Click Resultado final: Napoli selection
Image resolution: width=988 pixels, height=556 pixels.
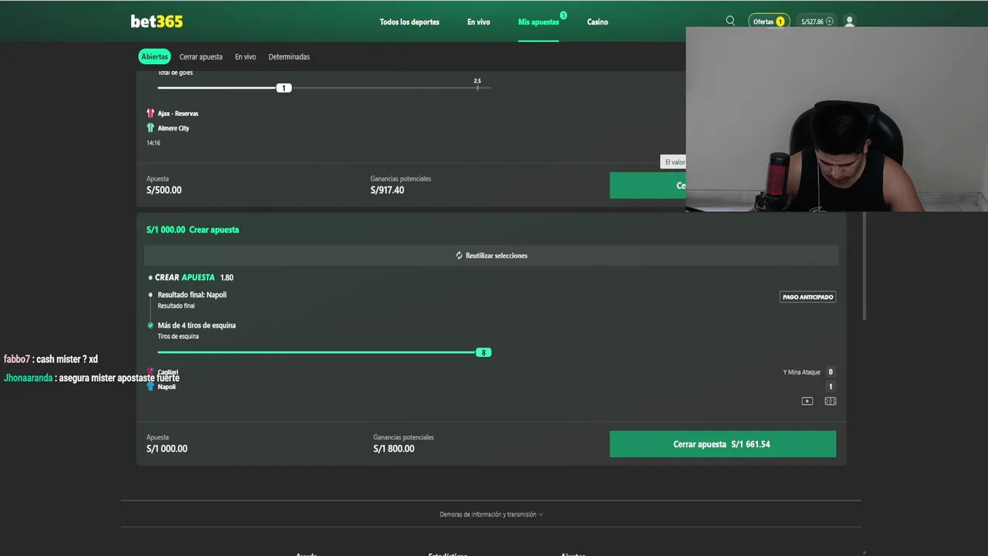[192, 294]
